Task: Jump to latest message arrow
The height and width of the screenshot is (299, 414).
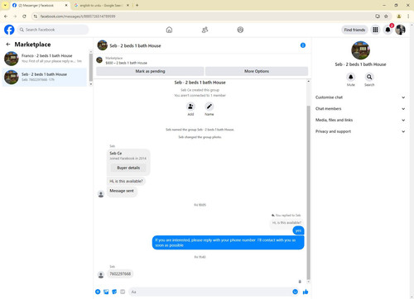Action: click(x=300, y=282)
